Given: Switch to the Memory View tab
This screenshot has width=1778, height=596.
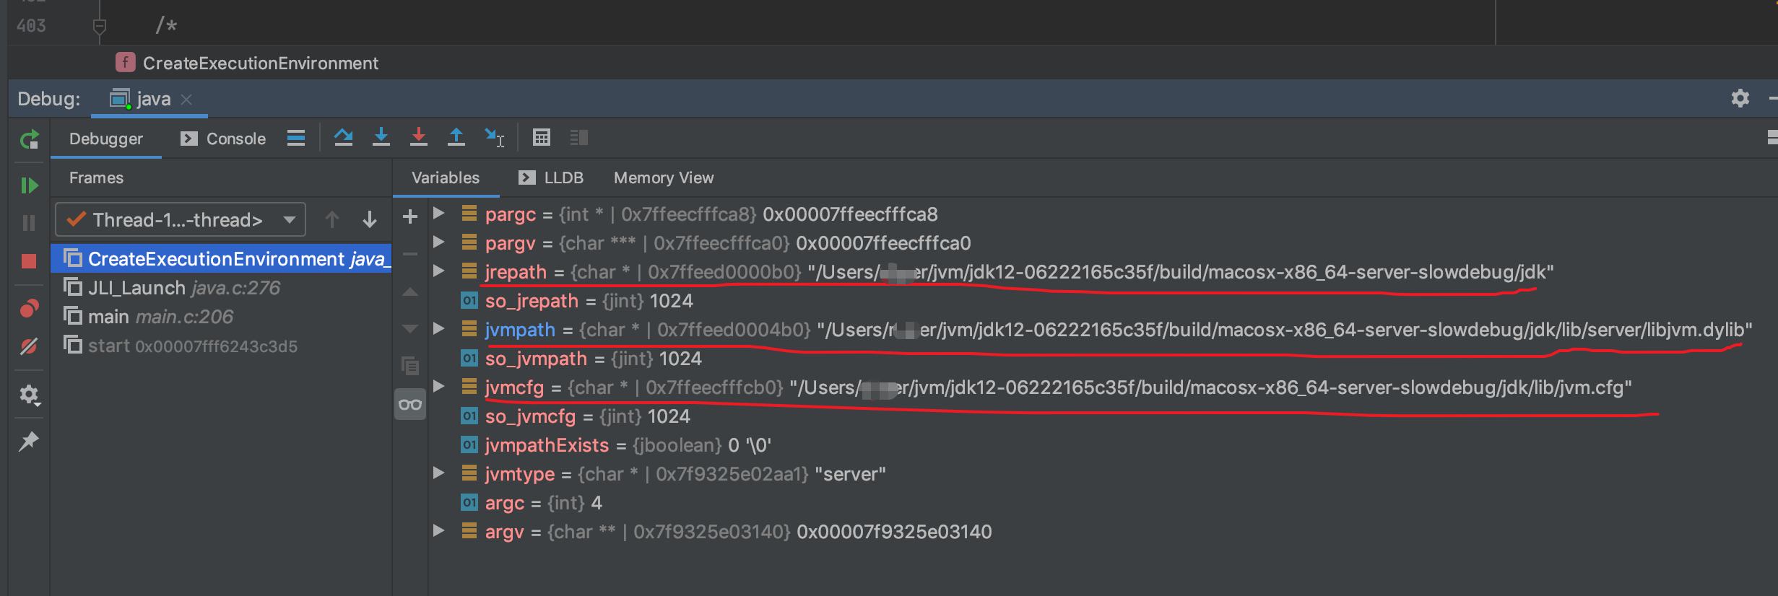Looking at the screenshot, I should (663, 178).
